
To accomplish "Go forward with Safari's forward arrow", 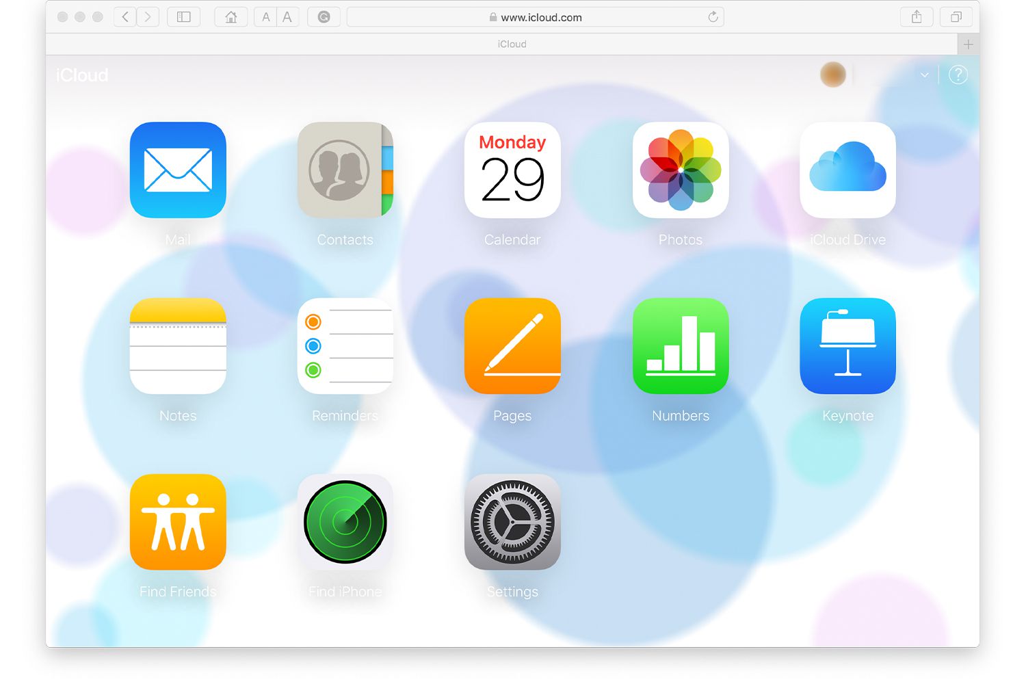I will [x=148, y=17].
